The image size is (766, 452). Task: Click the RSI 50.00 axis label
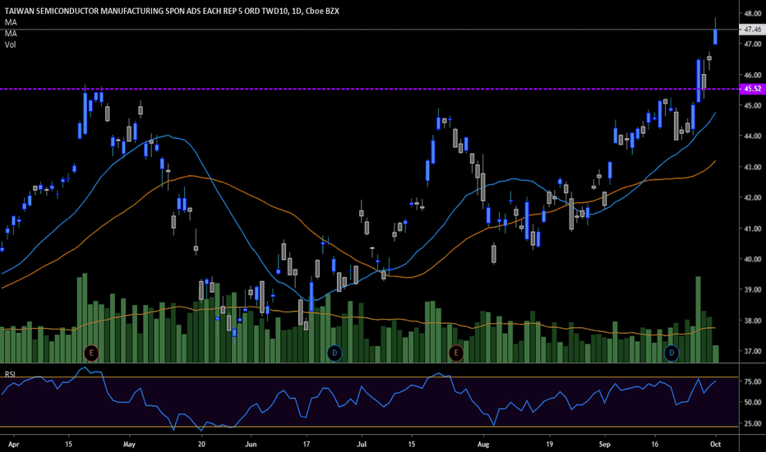752,402
